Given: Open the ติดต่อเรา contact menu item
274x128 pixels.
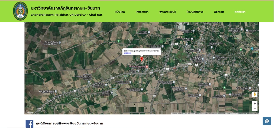Looking at the screenshot, I should (x=240, y=12).
